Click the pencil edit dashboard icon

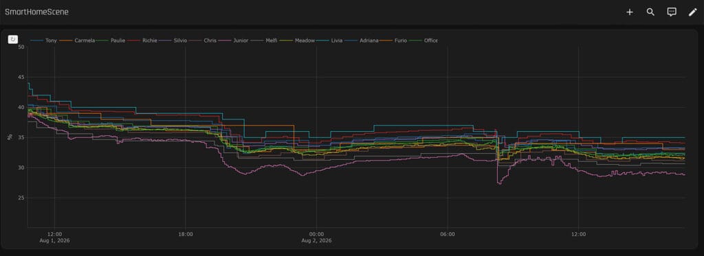tap(693, 12)
